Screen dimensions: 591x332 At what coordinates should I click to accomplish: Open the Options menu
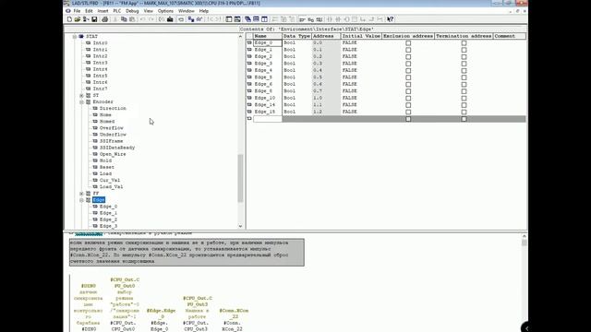pyautogui.click(x=165, y=11)
